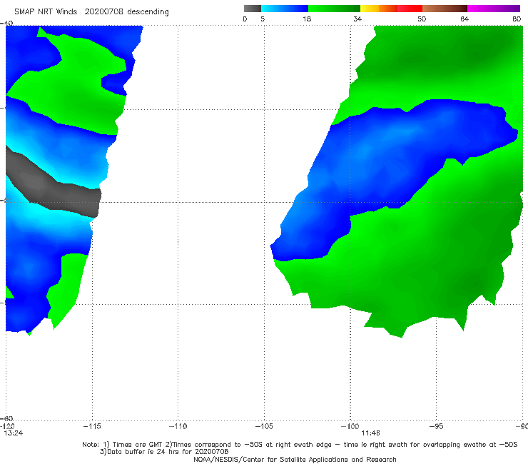Pick the magenta-purple 64–80 color bar segment
This screenshot has height=464, width=528.
tap(494, 9)
